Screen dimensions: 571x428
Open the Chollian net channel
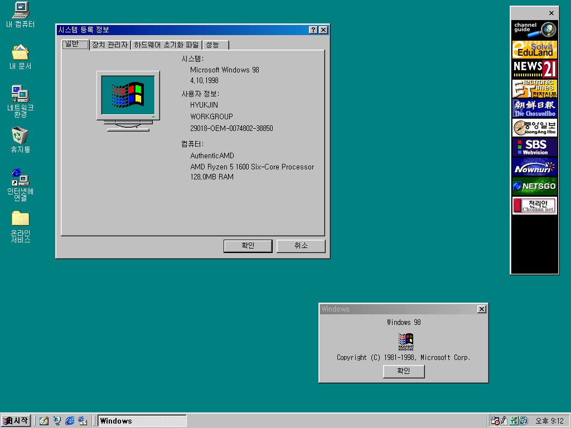click(535, 206)
